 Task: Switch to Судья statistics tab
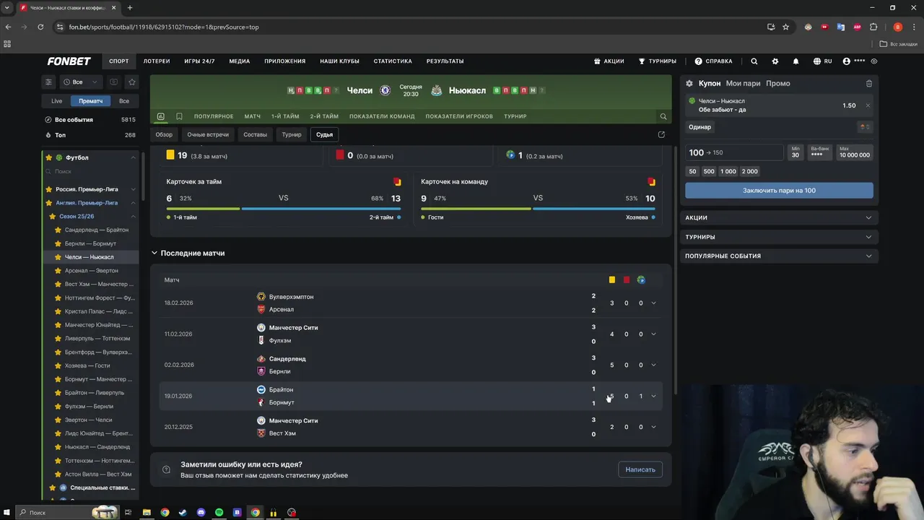324,134
